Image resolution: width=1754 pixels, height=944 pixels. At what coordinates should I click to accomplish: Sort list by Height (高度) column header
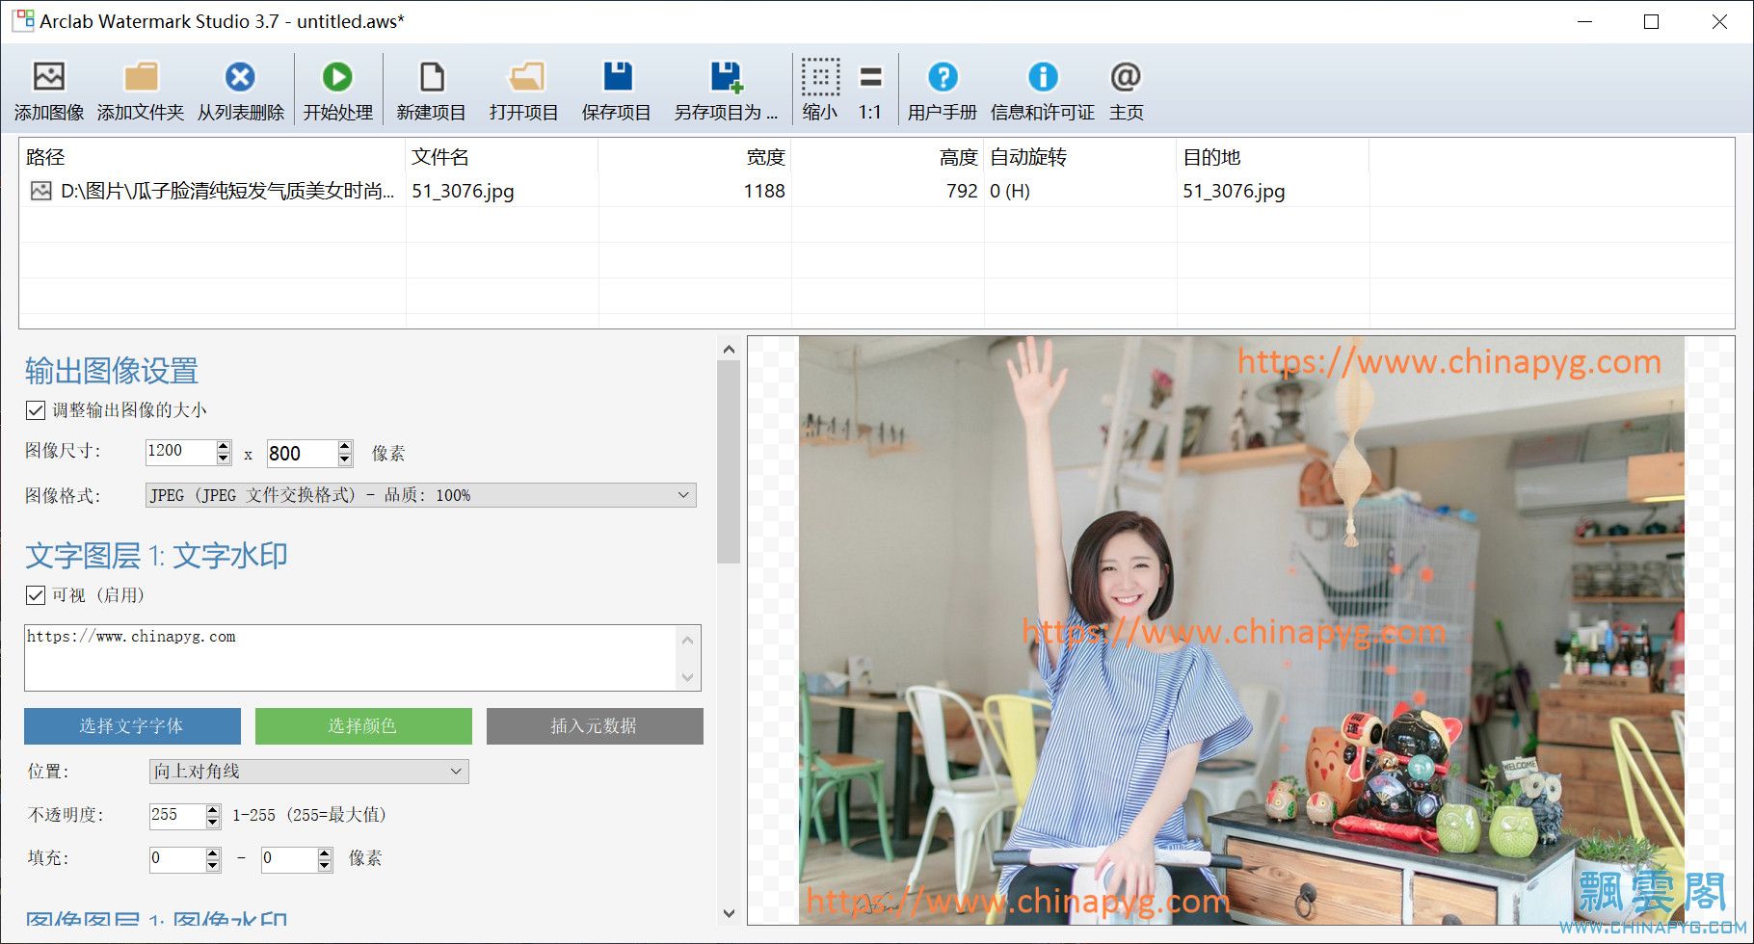(x=887, y=157)
